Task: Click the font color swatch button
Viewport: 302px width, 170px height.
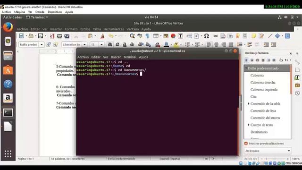Action: 166,44
